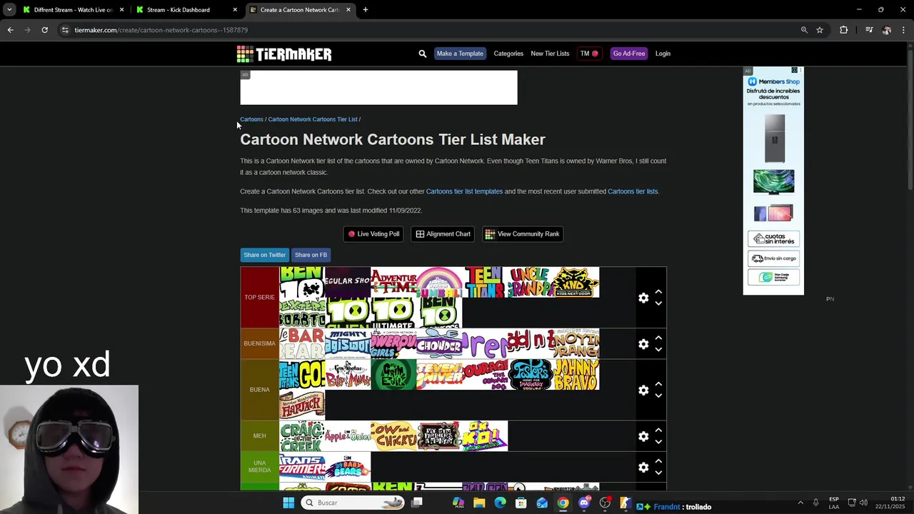Select the BUENISIMA tier label
The width and height of the screenshot is (914, 514).
(x=259, y=343)
